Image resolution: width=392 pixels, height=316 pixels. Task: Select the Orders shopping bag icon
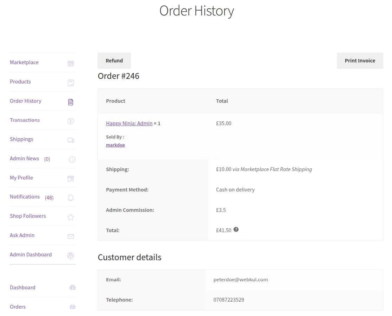[72, 307]
